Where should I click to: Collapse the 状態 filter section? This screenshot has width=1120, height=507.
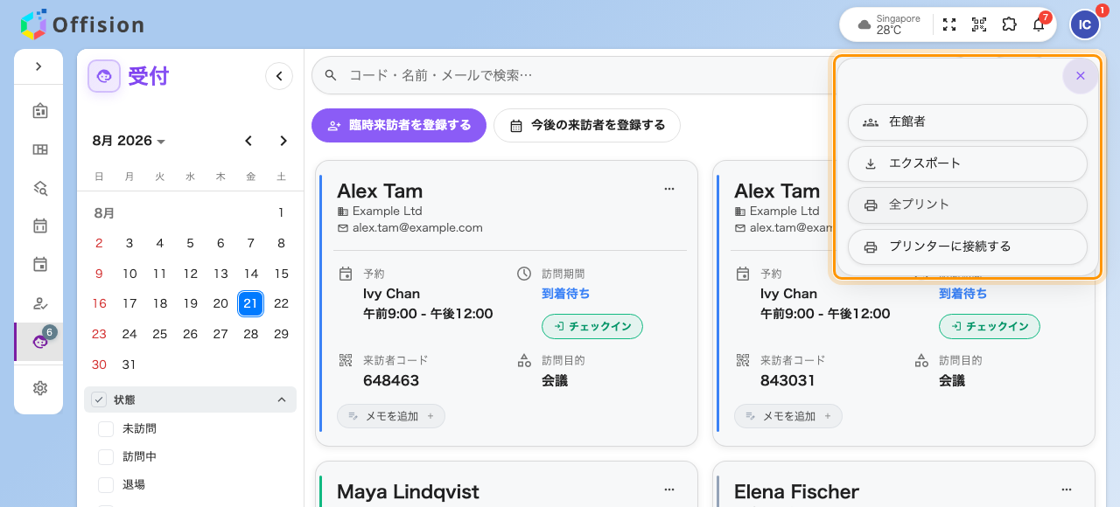(282, 399)
